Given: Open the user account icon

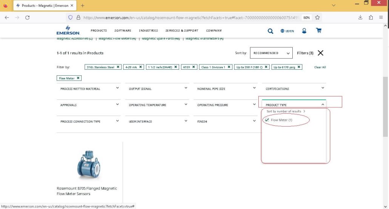Looking at the screenshot, I should pyautogui.click(x=304, y=31).
